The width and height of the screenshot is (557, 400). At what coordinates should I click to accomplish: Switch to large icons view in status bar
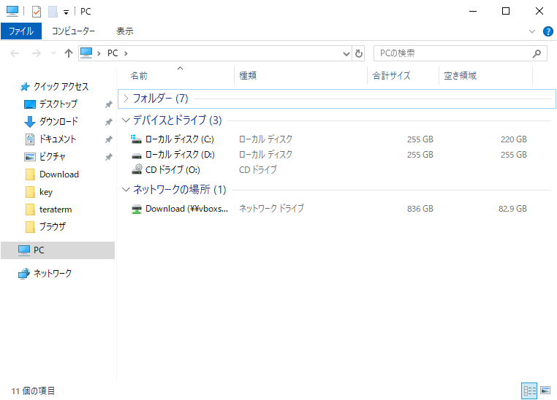(x=545, y=391)
